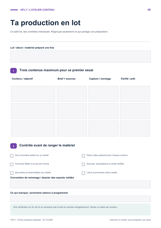Tick 'Son et lumière testés sur un extrait' checkbox
Screen dimensions: 161x228
coord(12,156)
